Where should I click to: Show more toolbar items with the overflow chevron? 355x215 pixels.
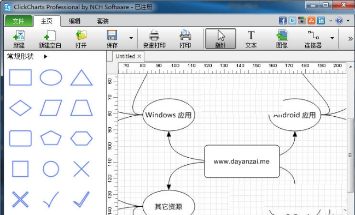pos(350,39)
